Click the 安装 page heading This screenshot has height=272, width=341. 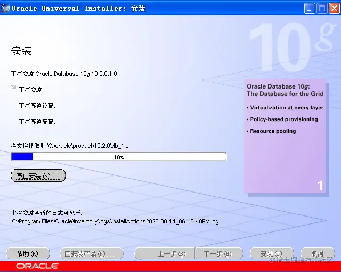(x=21, y=51)
